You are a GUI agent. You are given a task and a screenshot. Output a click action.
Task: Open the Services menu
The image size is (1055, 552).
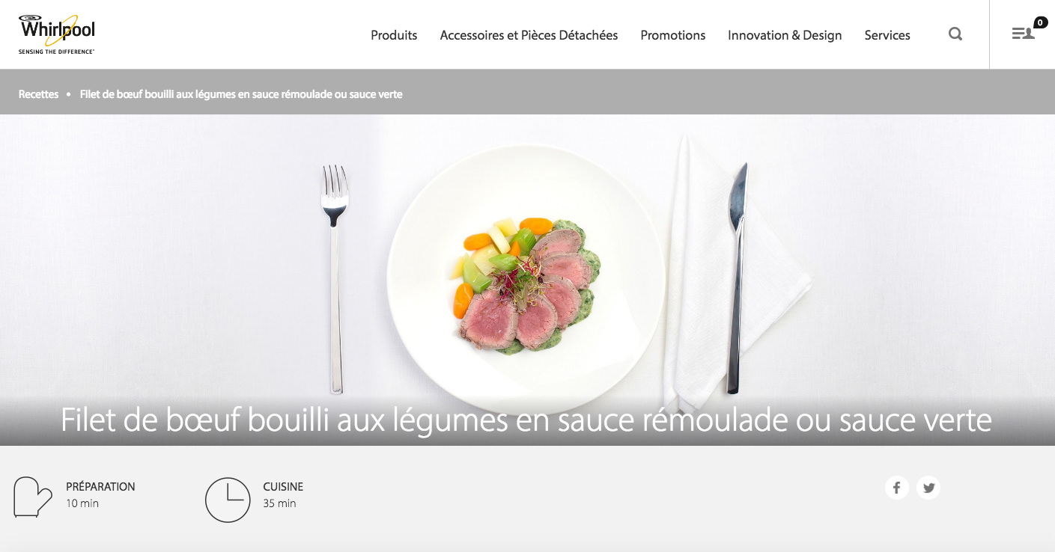click(x=887, y=35)
